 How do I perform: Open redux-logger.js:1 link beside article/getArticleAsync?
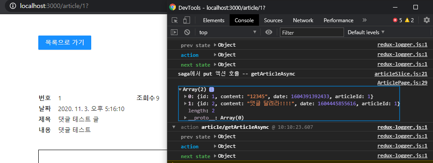(x=402, y=127)
